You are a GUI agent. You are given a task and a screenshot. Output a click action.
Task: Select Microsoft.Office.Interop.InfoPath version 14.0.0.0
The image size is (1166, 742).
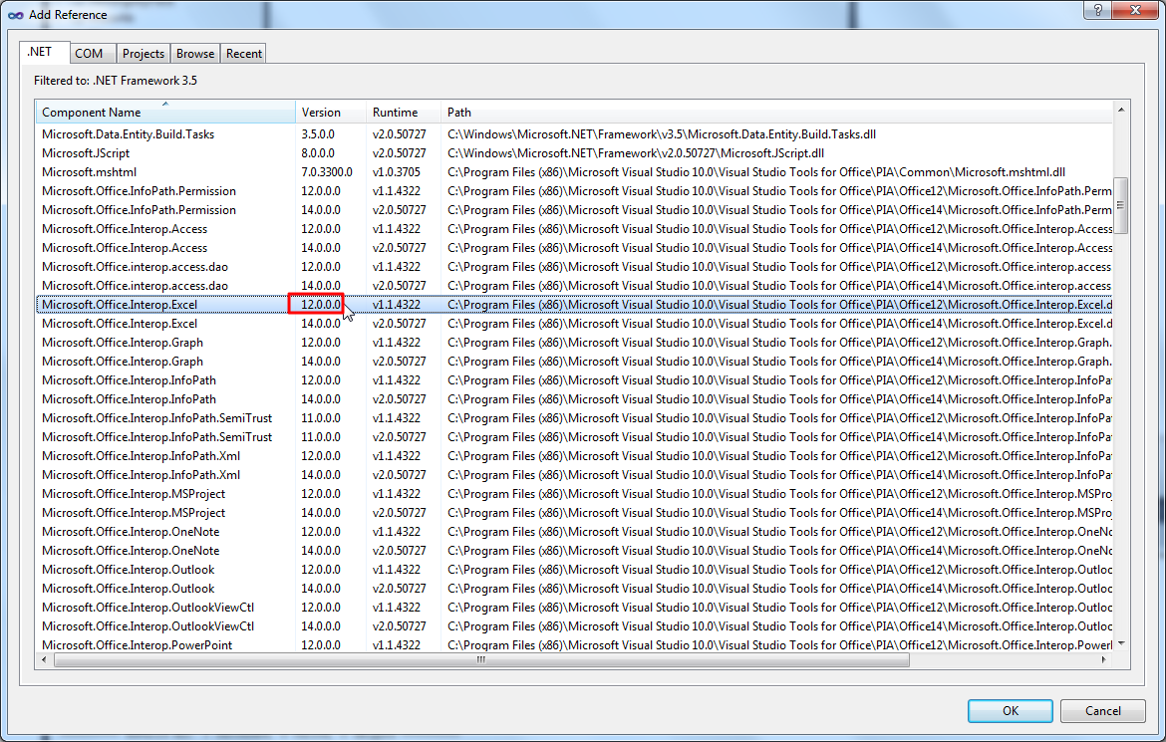(x=574, y=400)
